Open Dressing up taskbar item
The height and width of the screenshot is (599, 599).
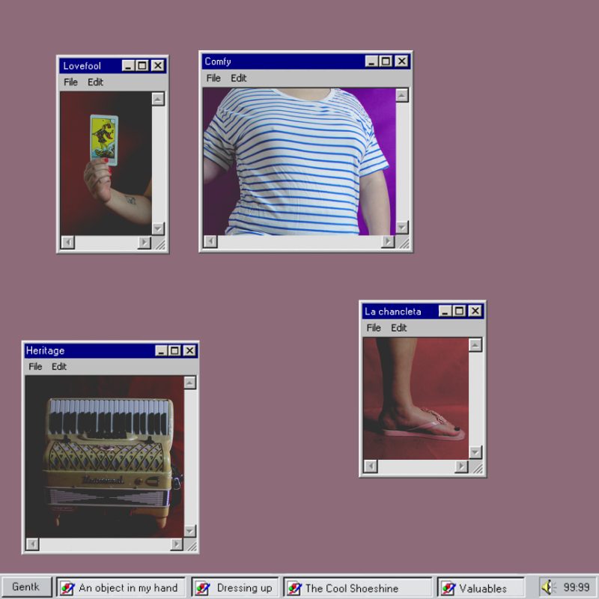click(x=234, y=588)
